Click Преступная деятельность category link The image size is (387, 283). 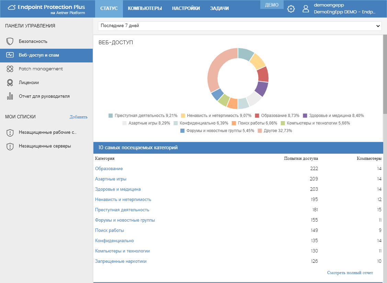point(122,210)
